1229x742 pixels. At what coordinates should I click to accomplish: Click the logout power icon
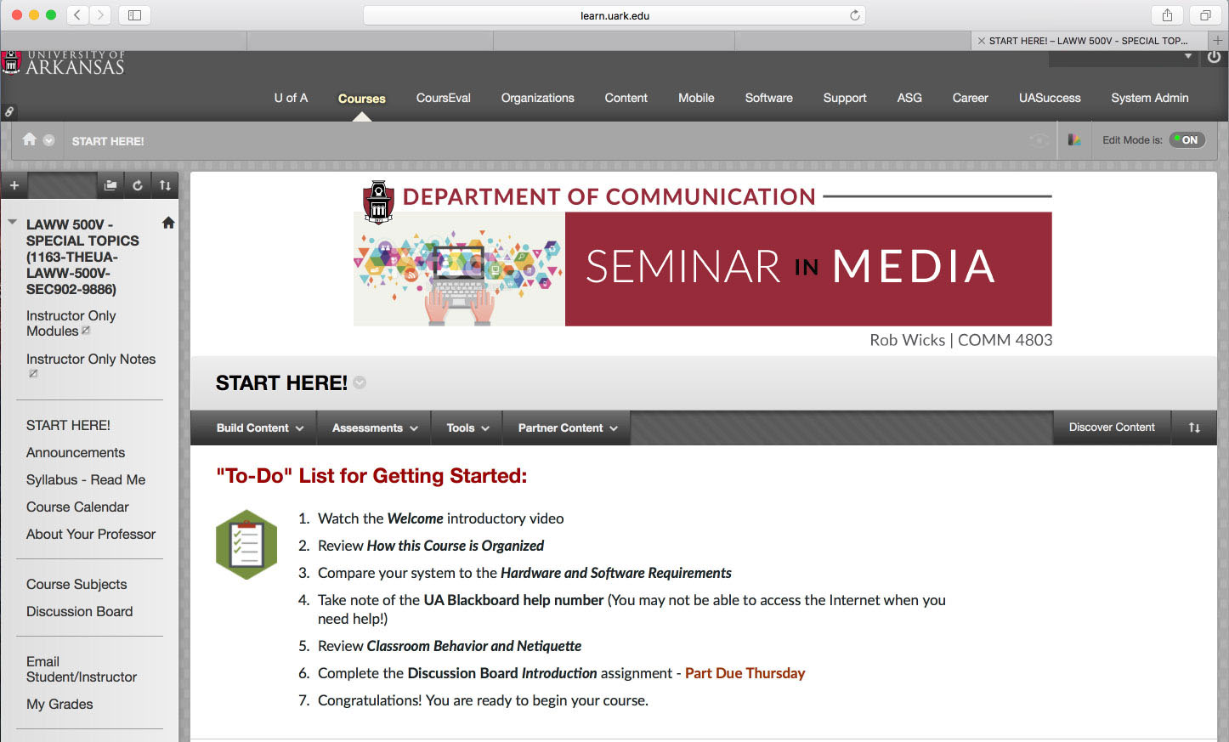point(1214,57)
